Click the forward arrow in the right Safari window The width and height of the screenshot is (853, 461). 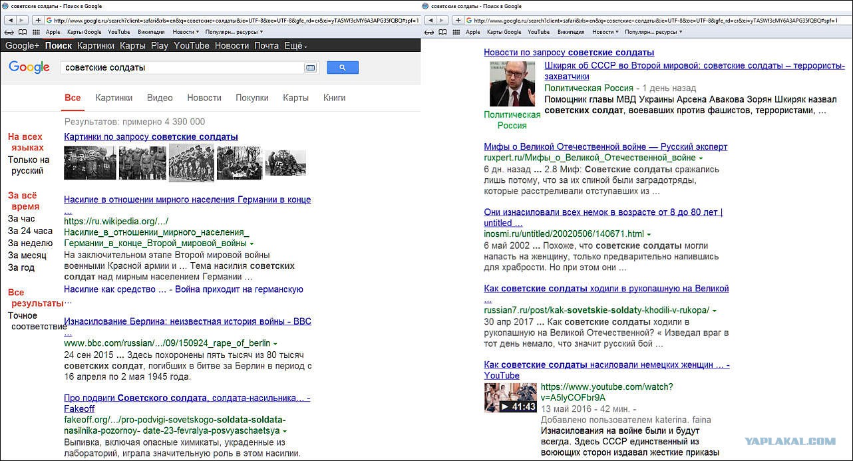[441, 21]
